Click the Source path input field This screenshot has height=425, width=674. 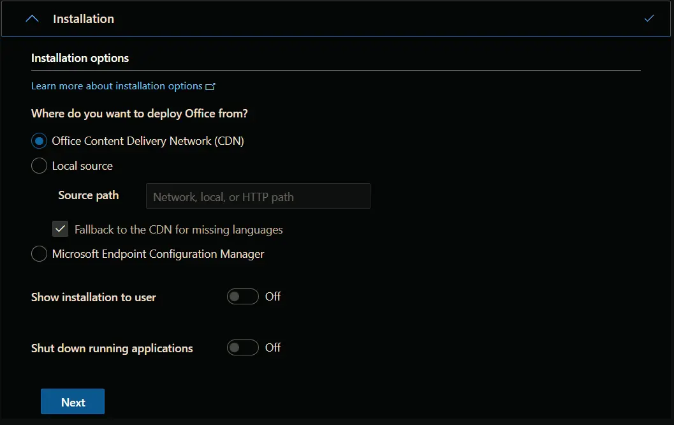(x=258, y=196)
